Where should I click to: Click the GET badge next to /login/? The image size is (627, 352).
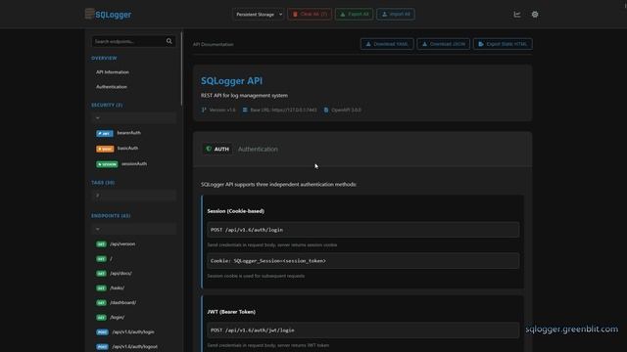click(x=101, y=317)
